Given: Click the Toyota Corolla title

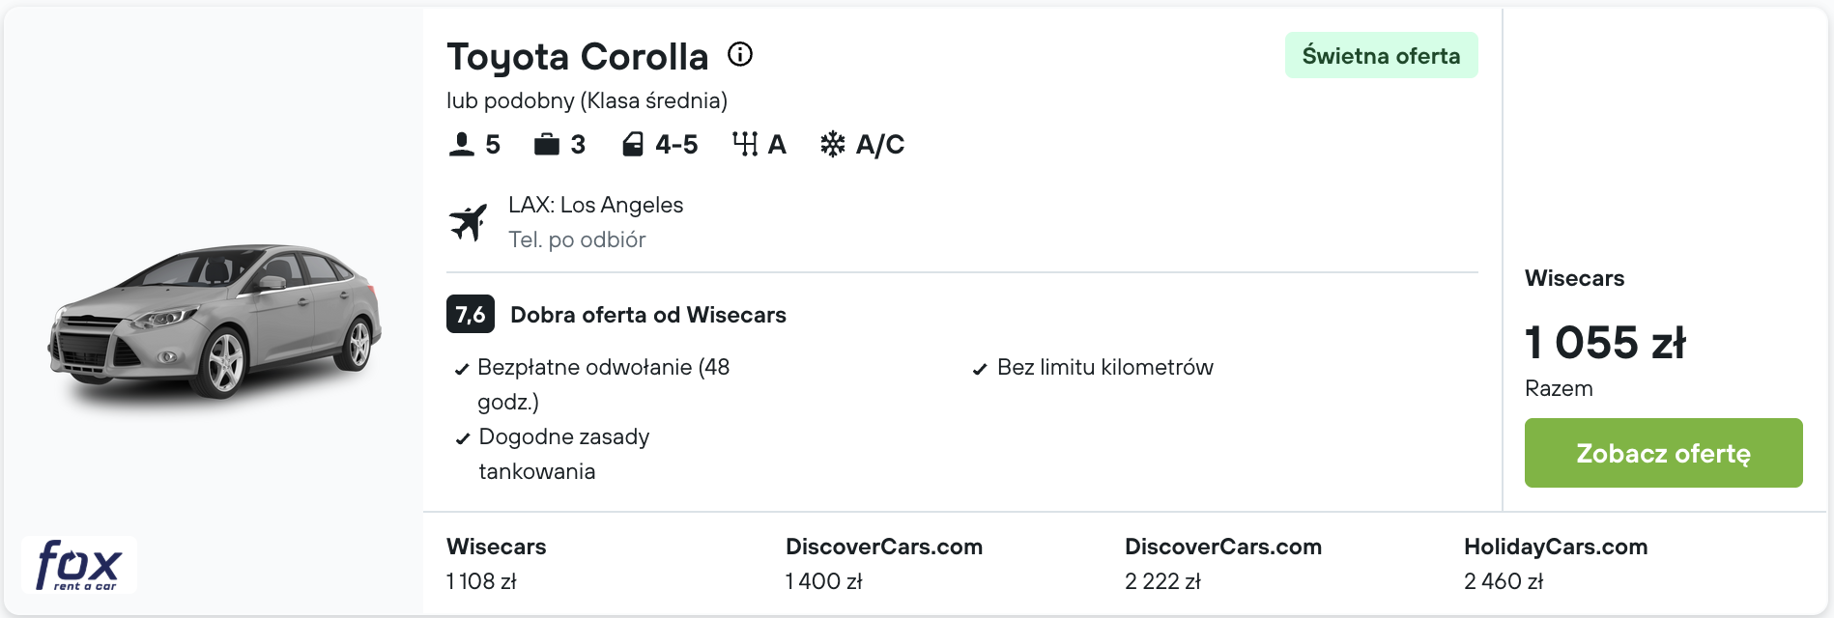Looking at the screenshot, I should click(x=578, y=57).
